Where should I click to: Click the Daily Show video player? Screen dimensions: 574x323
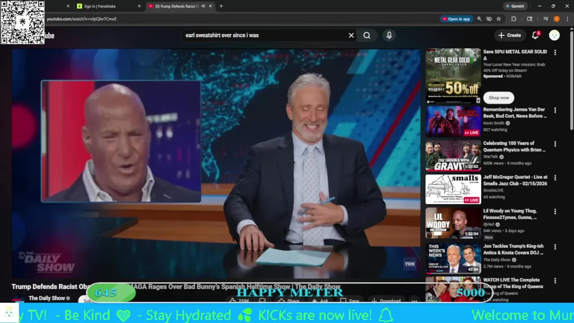(x=216, y=164)
